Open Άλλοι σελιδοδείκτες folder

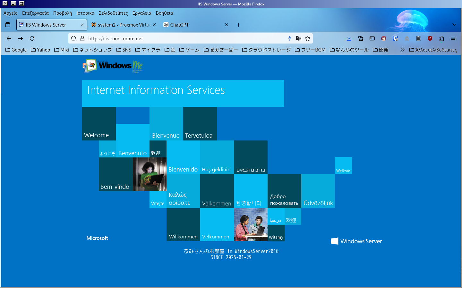[x=433, y=50]
